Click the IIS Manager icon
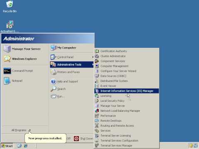This screenshot has width=199, height=149. pyautogui.click(x=97, y=91)
